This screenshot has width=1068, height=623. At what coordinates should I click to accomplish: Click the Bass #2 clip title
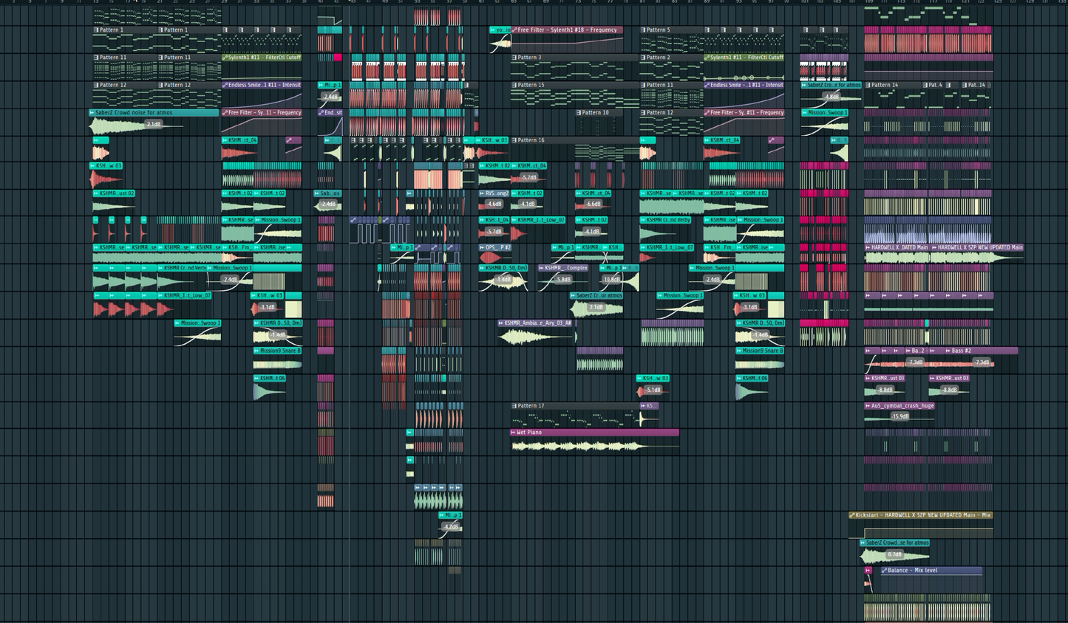[x=962, y=351]
